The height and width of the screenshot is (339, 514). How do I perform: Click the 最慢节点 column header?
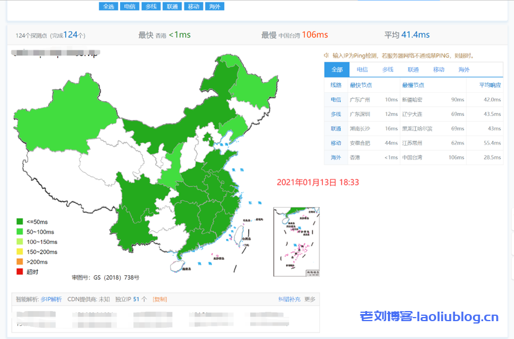(413, 85)
